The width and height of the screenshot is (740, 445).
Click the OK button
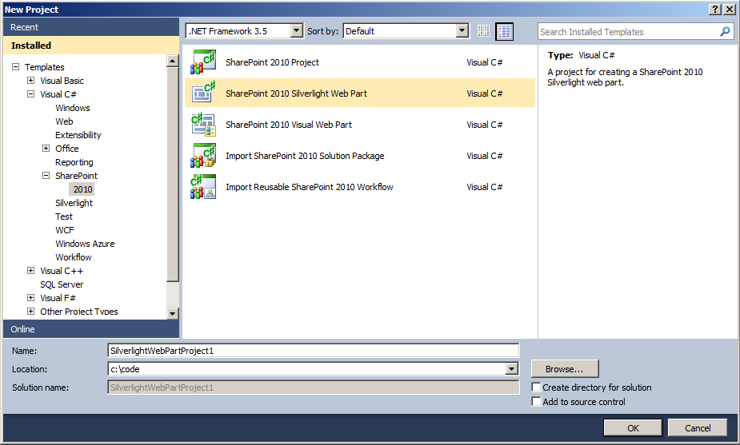tap(633, 428)
